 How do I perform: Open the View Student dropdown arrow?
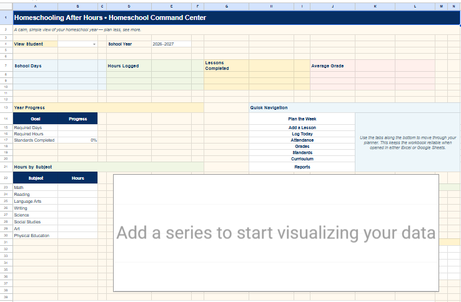pyautogui.click(x=94, y=44)
